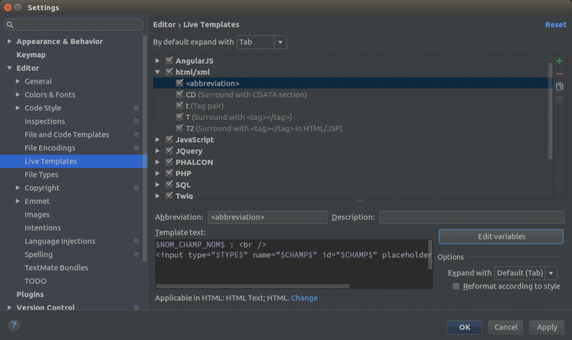Toggle the SQL group checkbox
This screenshot has width=572, height=340.
(169, 184)
